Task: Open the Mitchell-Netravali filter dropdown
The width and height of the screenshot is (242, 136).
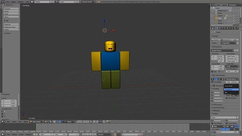Action: coord(232,79)
